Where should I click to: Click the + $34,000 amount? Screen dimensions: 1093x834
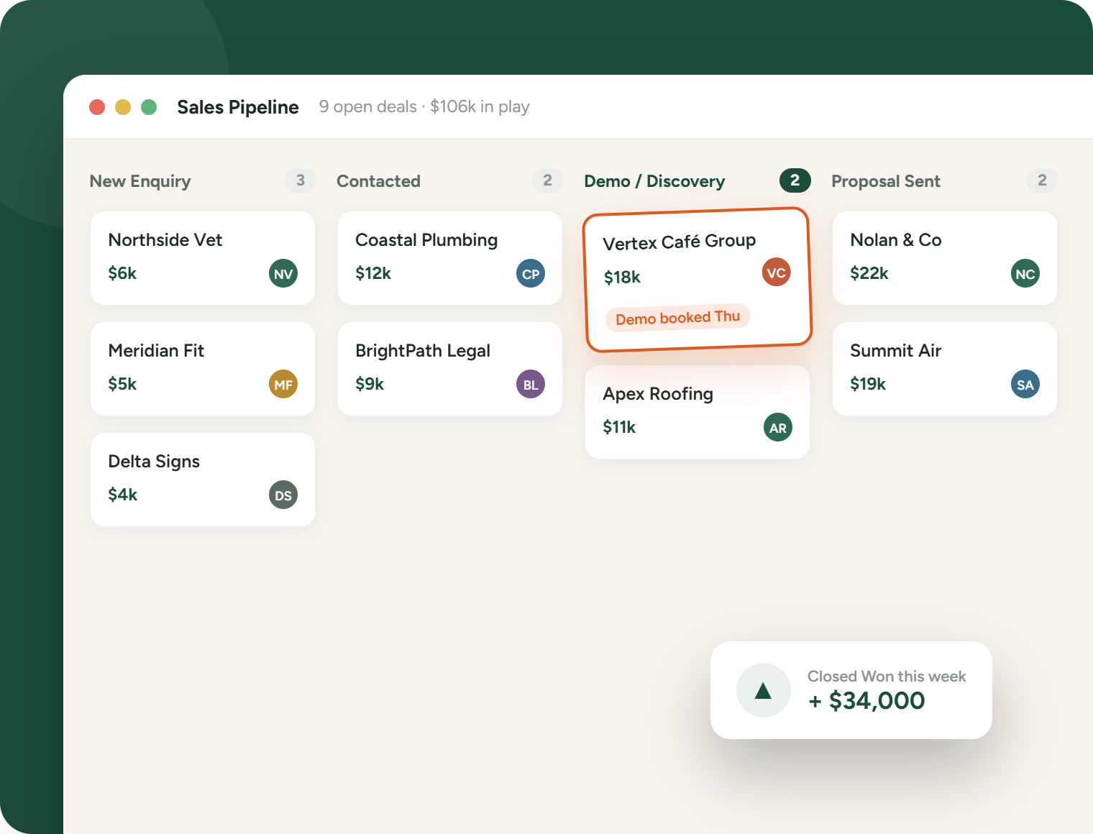click(x=866, y=700)
